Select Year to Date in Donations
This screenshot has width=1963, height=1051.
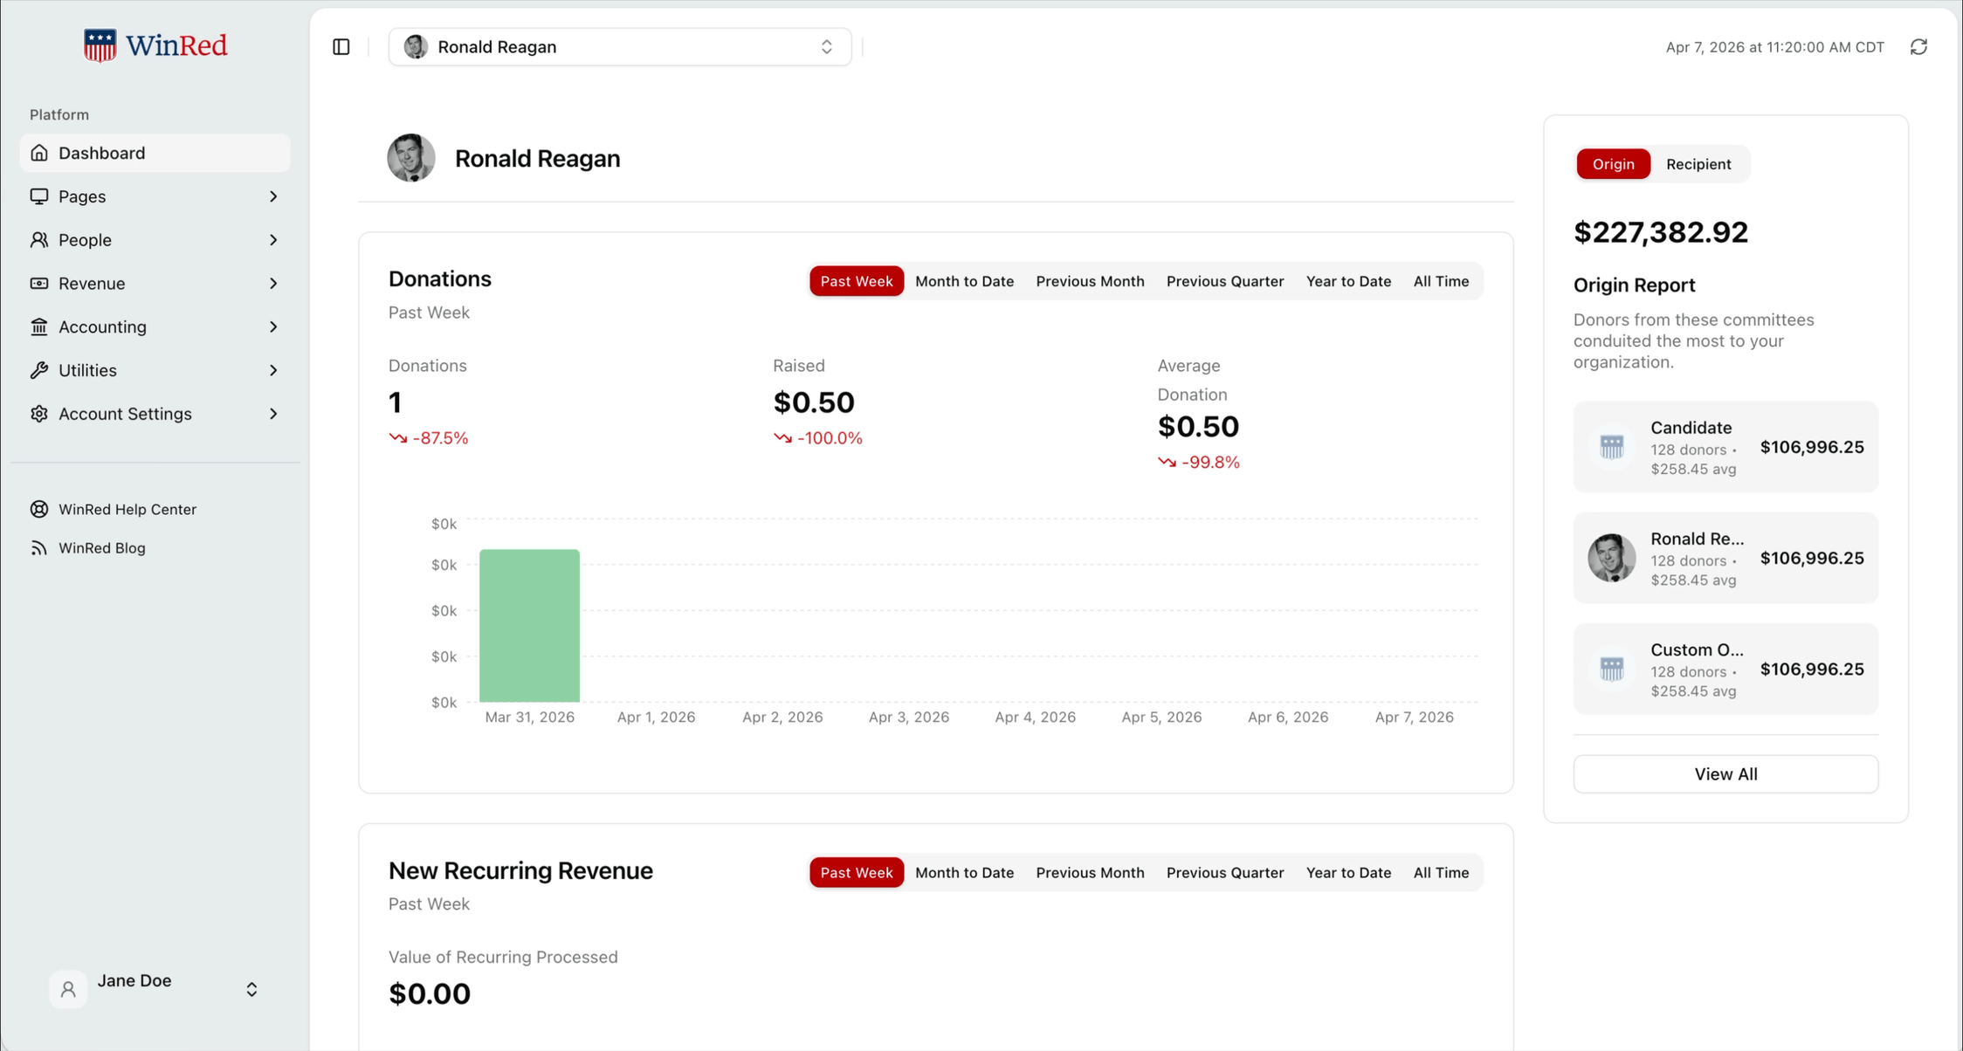click(1348, 281)
